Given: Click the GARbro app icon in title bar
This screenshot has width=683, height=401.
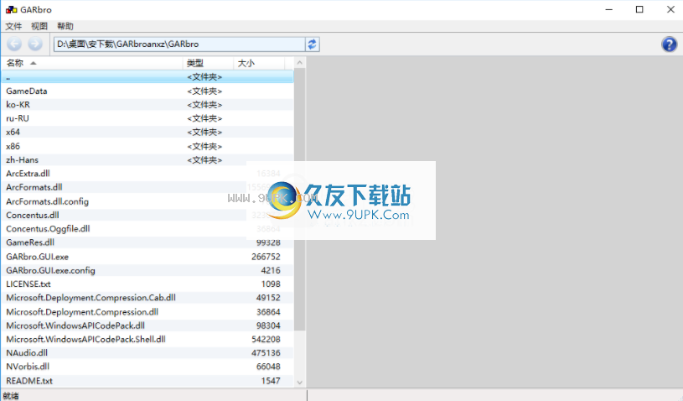Looking at the screenshot, I should tap(11, 9).
